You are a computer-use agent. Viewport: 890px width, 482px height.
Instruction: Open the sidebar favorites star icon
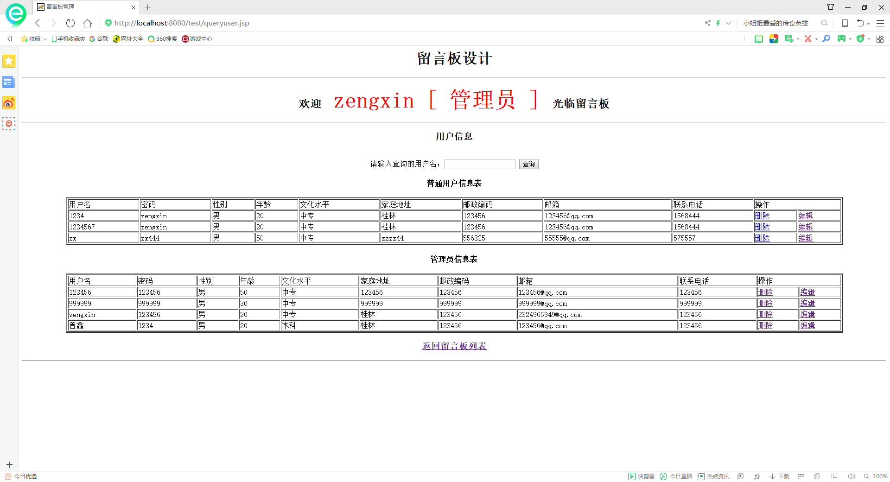tap(9, 61)
